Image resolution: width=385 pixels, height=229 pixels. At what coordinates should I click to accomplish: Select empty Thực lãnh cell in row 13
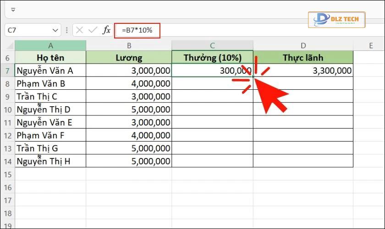pos(303,148)
